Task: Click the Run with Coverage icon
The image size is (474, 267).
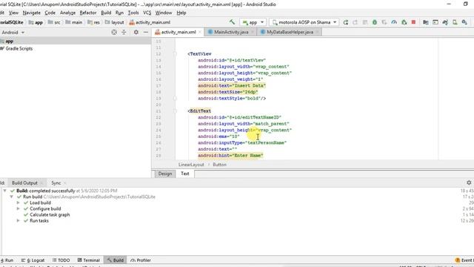Action: 384,22
